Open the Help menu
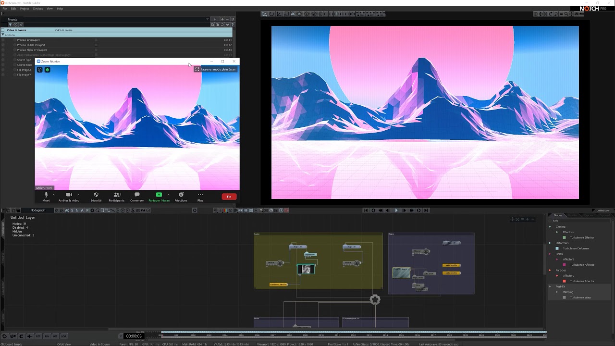This screenshot has height=346, width=615. [x=60, y=9]
